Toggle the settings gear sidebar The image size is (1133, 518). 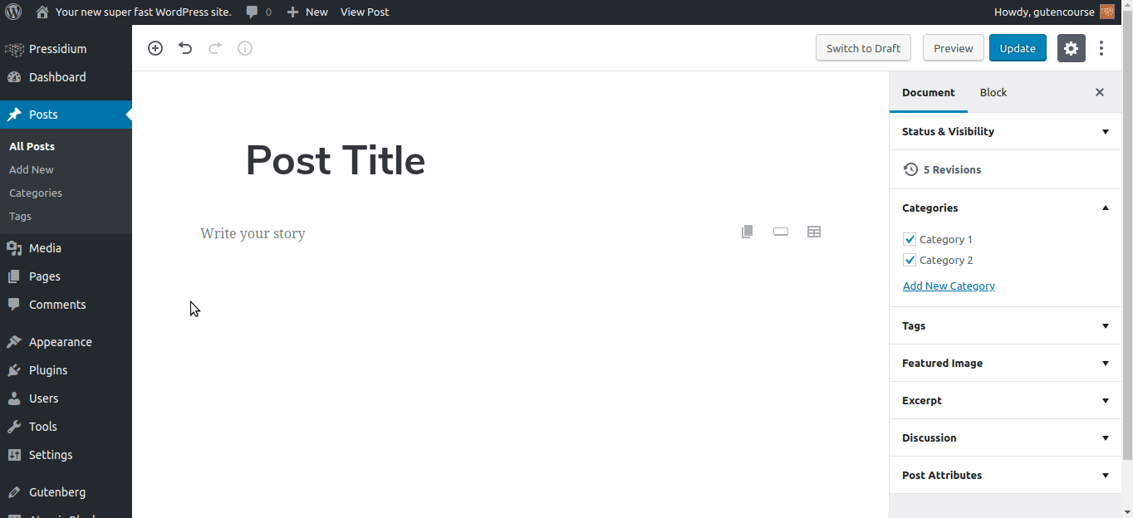pos(1071,48)
